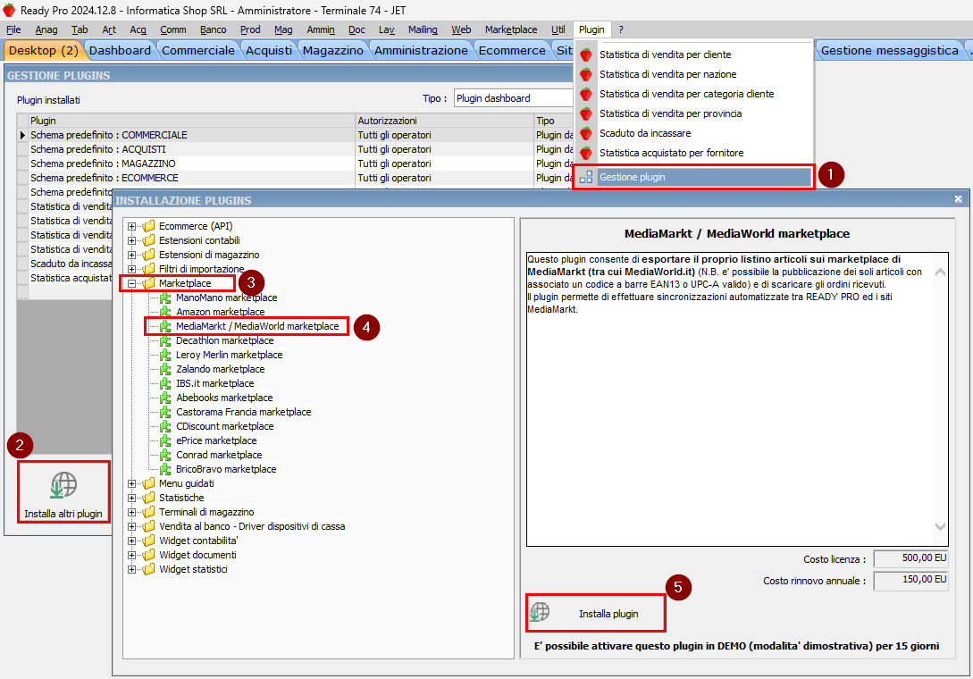Viewport: 973px width, 679px height.
Task: Expand the Statistiche tree node
Action: (x=131, y=498)
